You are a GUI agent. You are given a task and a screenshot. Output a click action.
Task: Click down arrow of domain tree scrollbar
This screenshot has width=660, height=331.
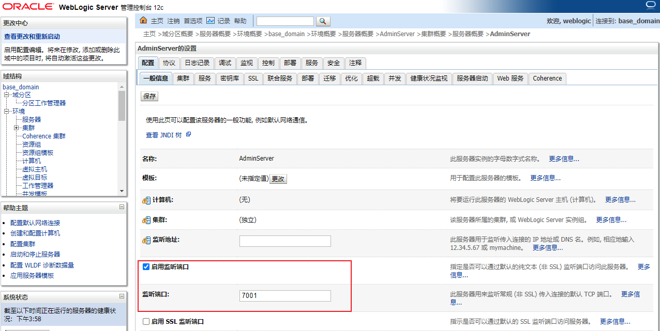click(x=122, y=191)
